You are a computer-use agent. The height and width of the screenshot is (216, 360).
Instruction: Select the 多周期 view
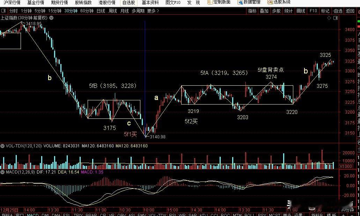(x=138, y=11)
